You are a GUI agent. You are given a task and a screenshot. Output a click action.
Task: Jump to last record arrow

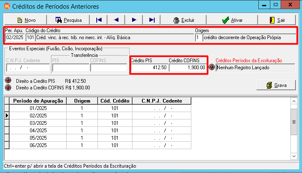[x=152, y=20]
